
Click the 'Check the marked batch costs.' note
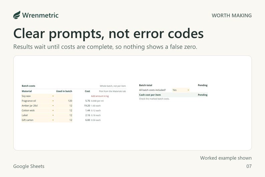154,99
